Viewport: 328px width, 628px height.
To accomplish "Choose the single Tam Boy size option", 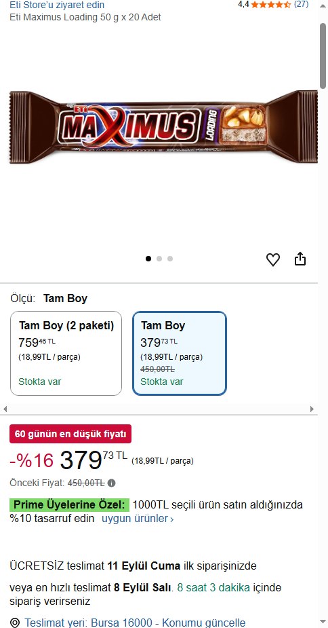I will pos(180,353).
